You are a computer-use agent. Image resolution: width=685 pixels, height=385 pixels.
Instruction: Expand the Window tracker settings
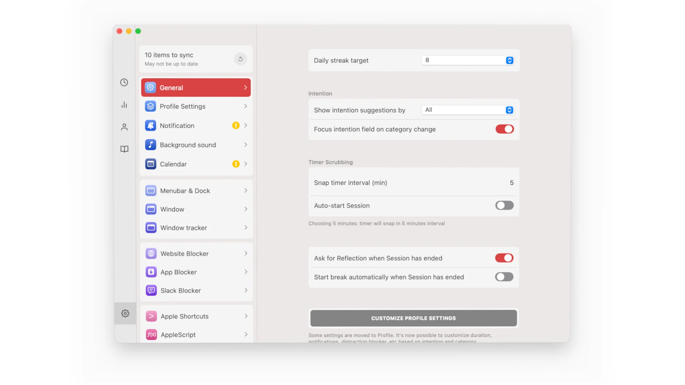[x=196, y=227]
